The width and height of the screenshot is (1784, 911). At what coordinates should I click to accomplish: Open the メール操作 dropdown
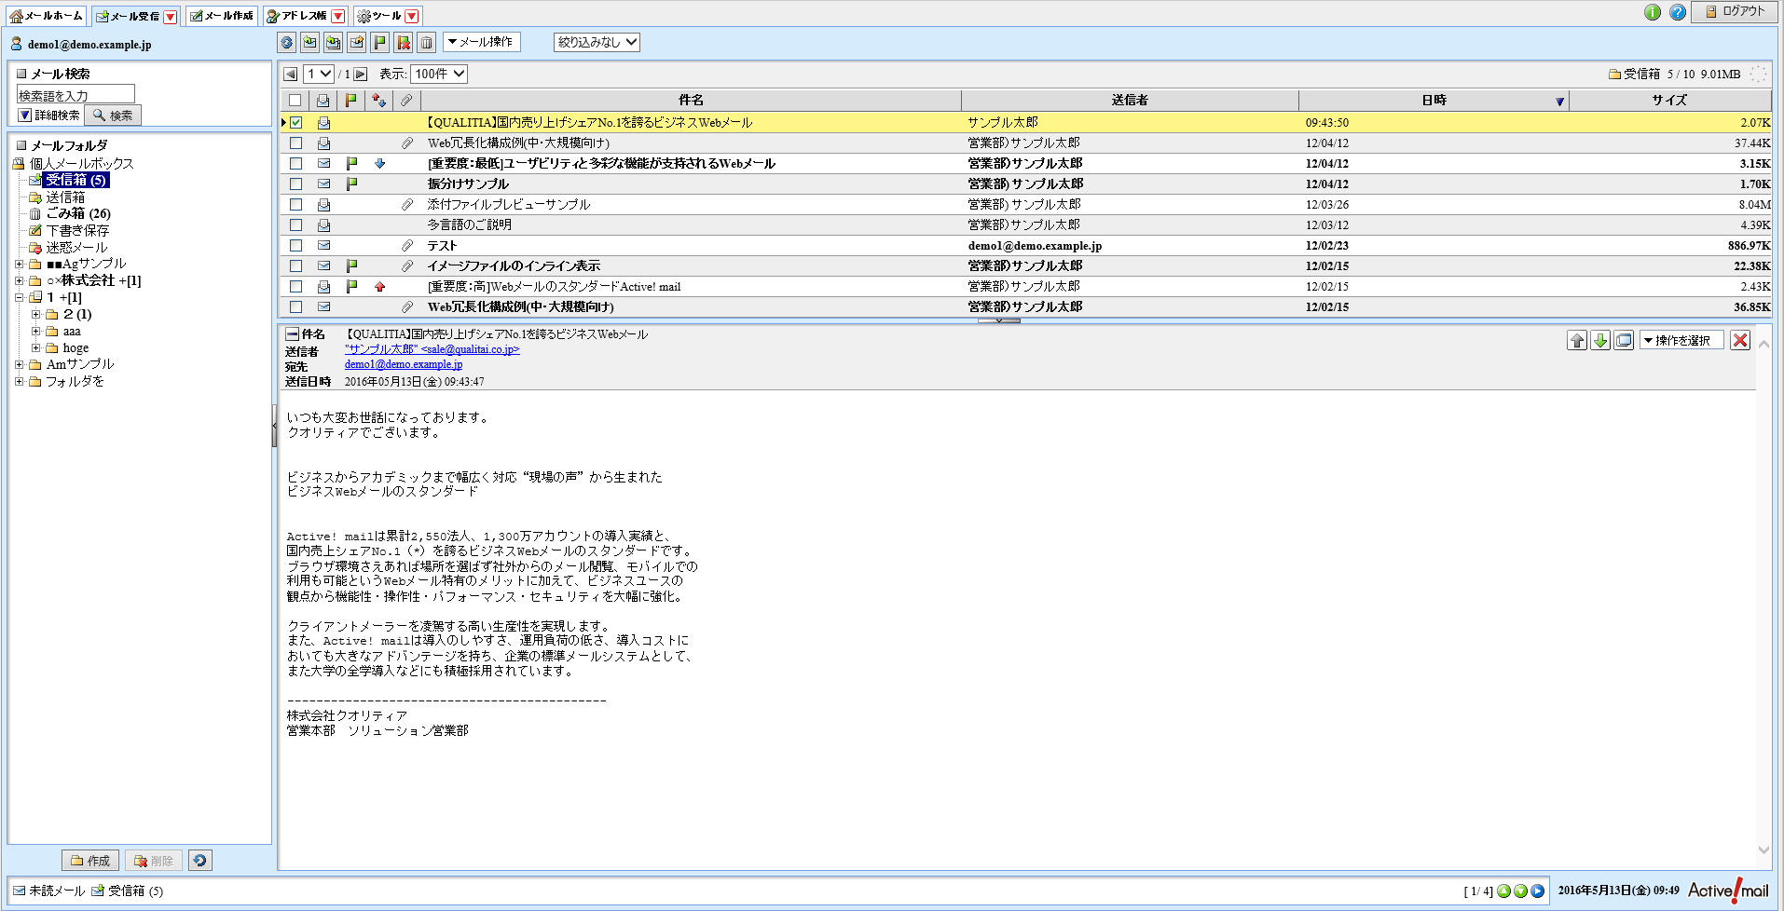click(482, 42)
